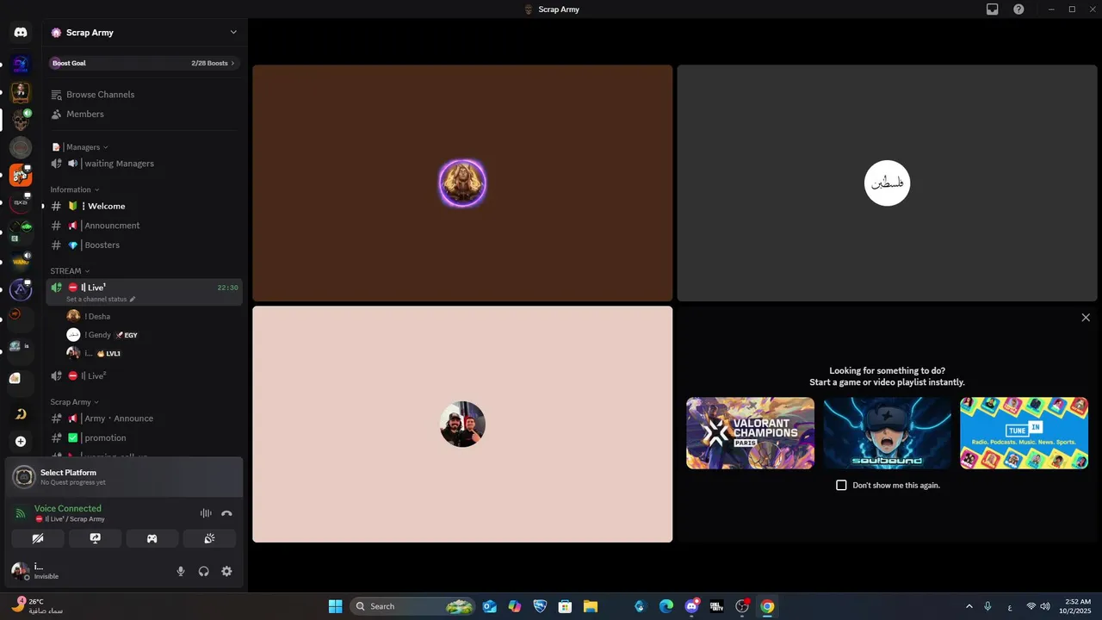Image resolution: width=1102 pixels, height=620 pixels.
Task: Launch the Valorant Champions Paris activity
Action: [x=750, y=433]
